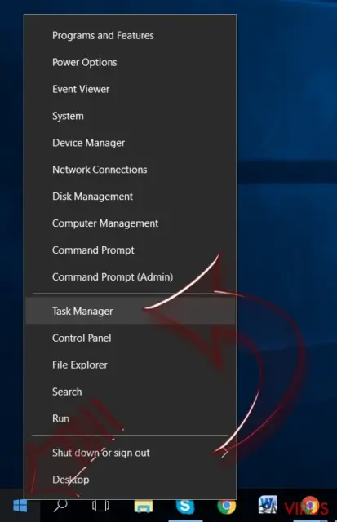
Task: Expand the Shut down or sign out arrow
Action: 225,453
